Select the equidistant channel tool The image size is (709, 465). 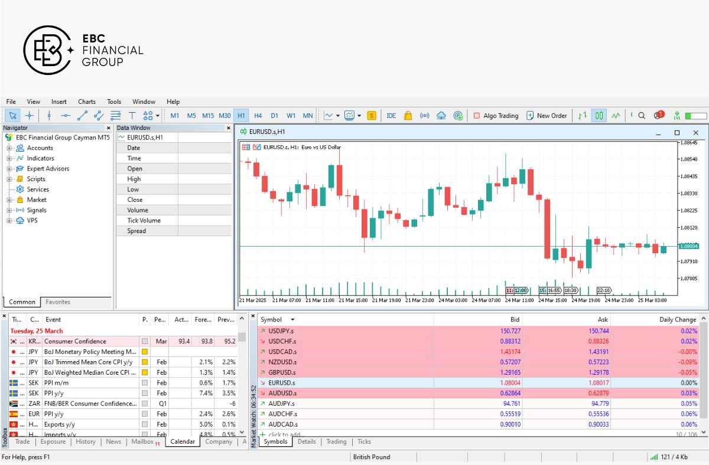click(x=99, y=116)
